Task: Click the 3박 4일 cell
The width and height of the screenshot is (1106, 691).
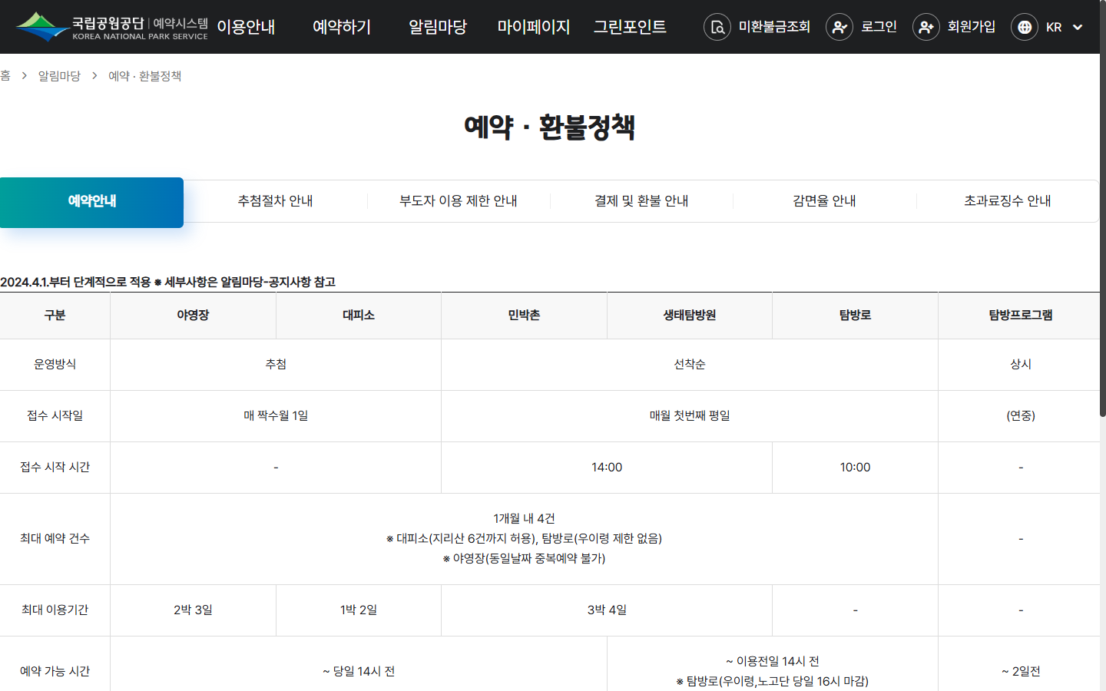Action: click(607, 610)
